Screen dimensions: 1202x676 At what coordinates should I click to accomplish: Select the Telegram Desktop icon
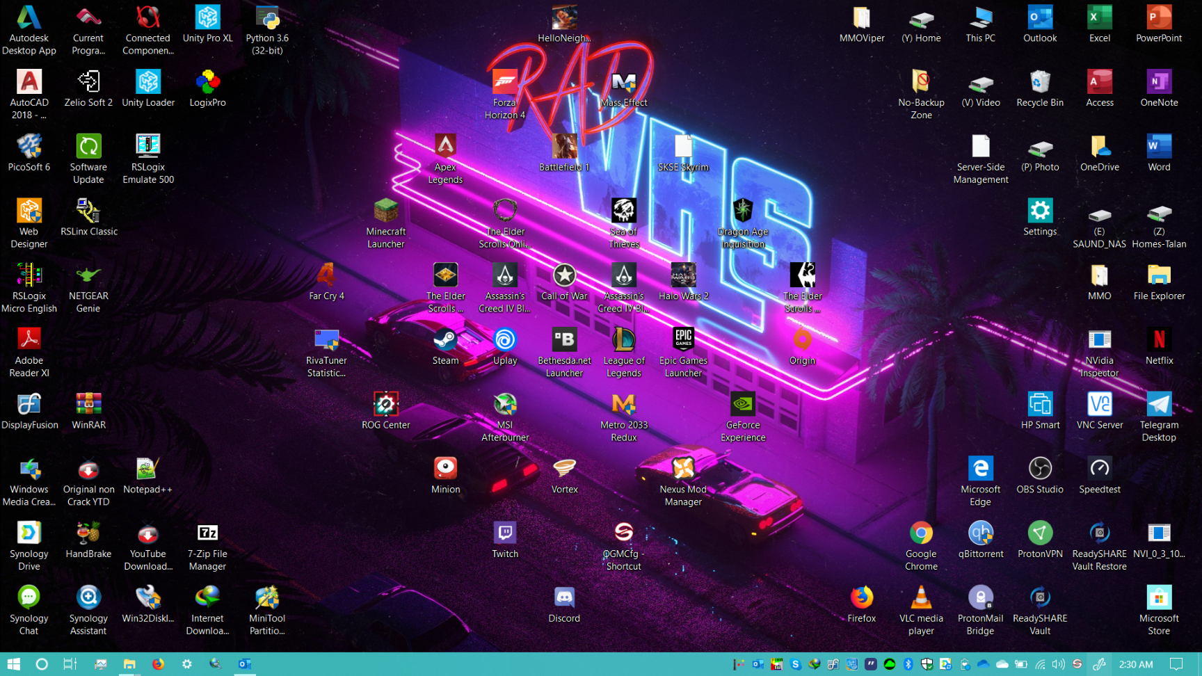point(1159,417)
